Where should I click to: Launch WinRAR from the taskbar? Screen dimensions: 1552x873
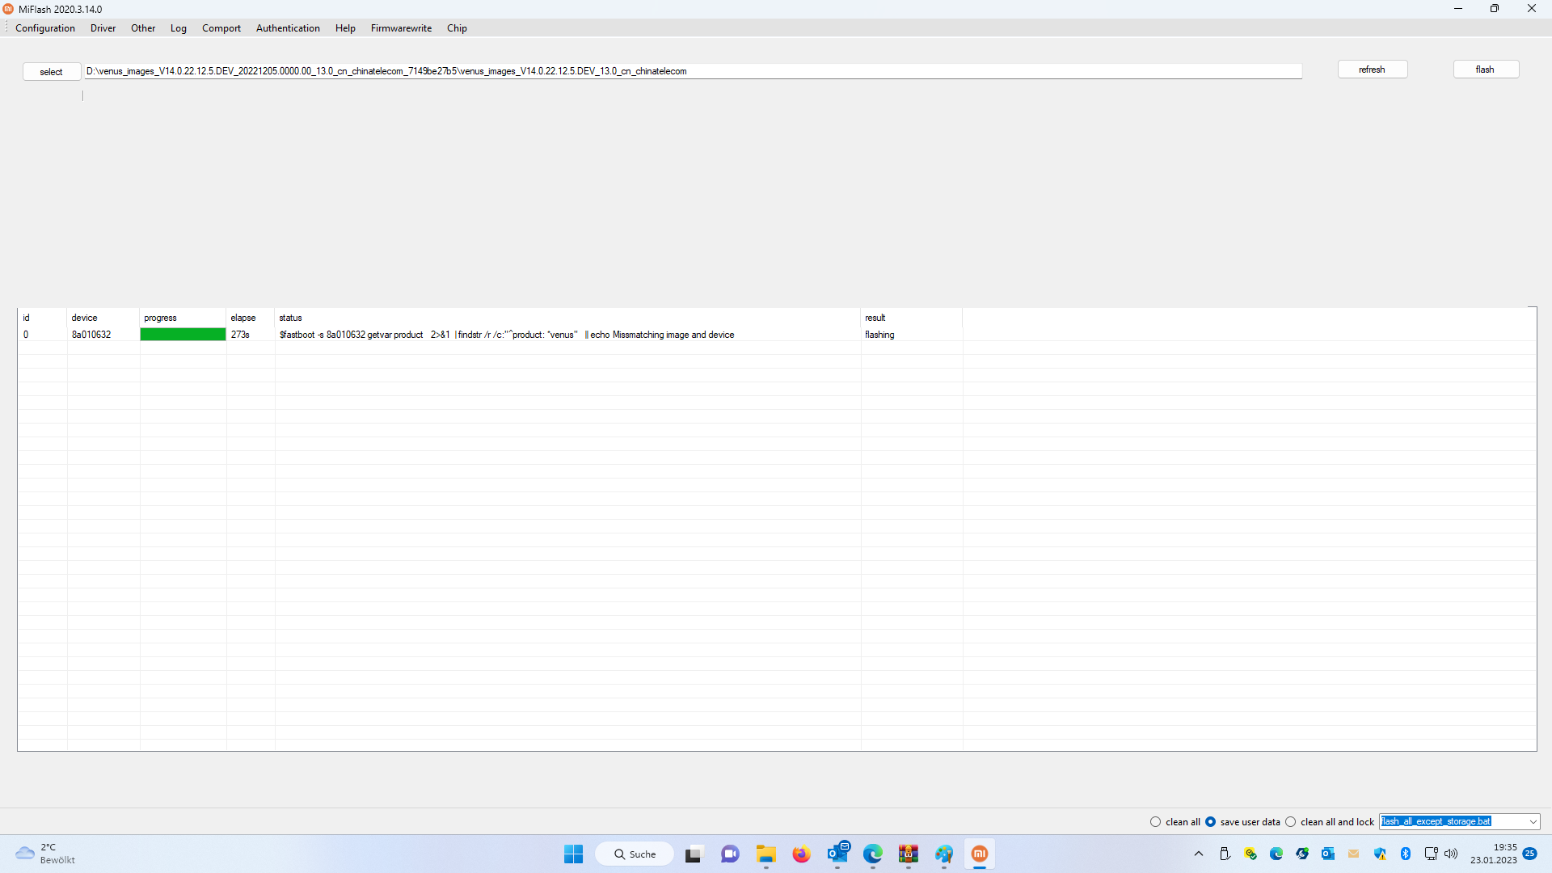pos(908,854)
